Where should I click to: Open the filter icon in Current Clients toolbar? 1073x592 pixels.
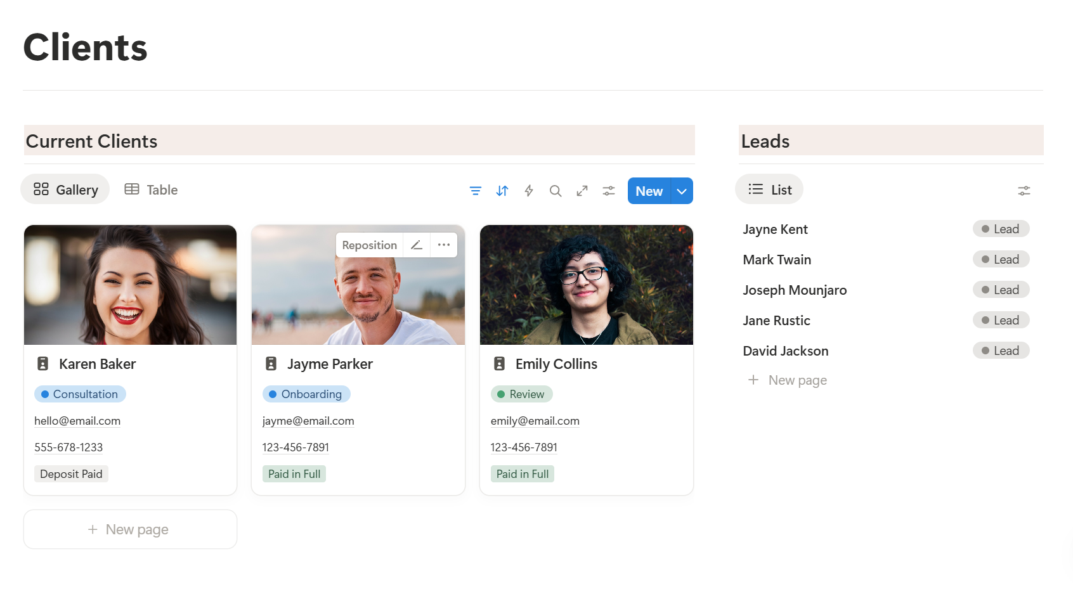tap(475, 191)
